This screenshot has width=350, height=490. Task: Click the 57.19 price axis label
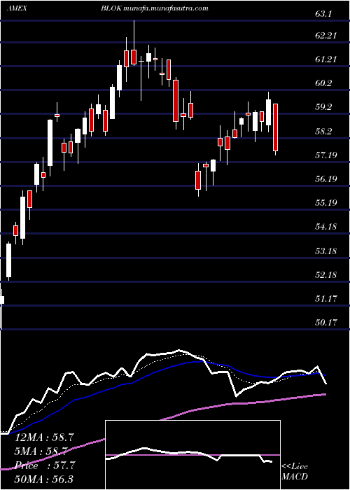[x=326, y=155]
